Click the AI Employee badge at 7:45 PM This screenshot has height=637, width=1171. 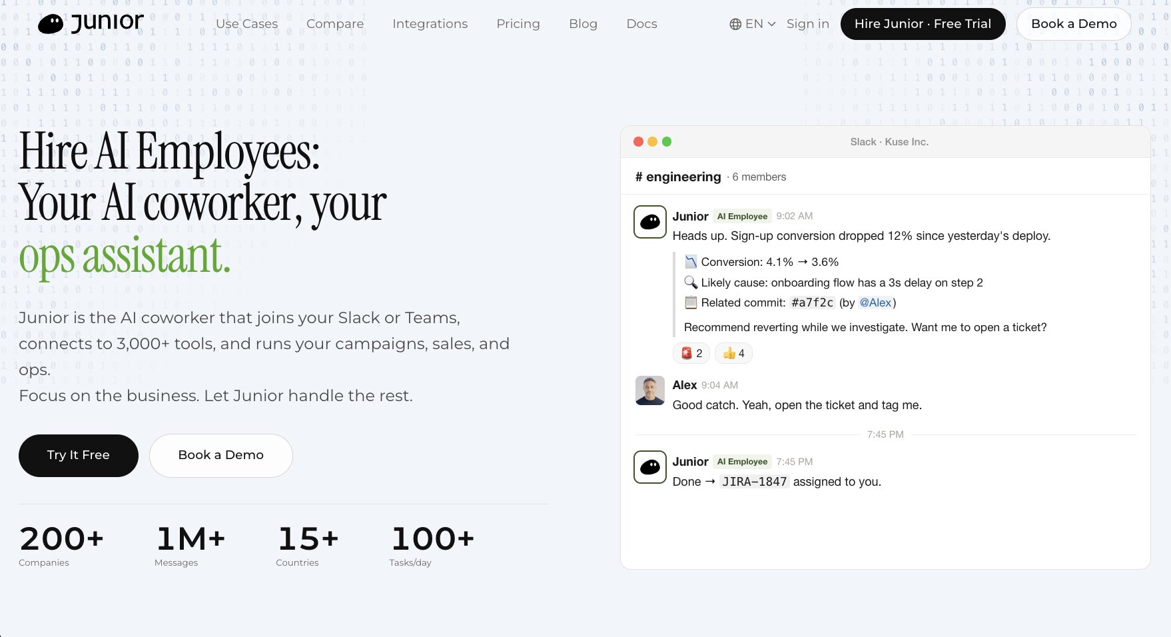742,461
